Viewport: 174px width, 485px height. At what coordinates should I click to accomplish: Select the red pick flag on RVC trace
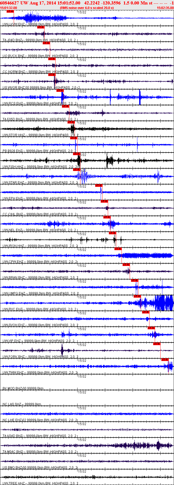137,296
